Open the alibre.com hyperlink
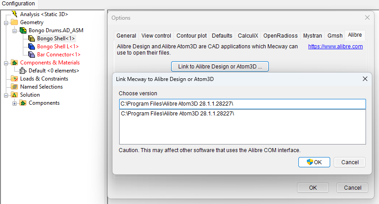 tap(335, 47)
